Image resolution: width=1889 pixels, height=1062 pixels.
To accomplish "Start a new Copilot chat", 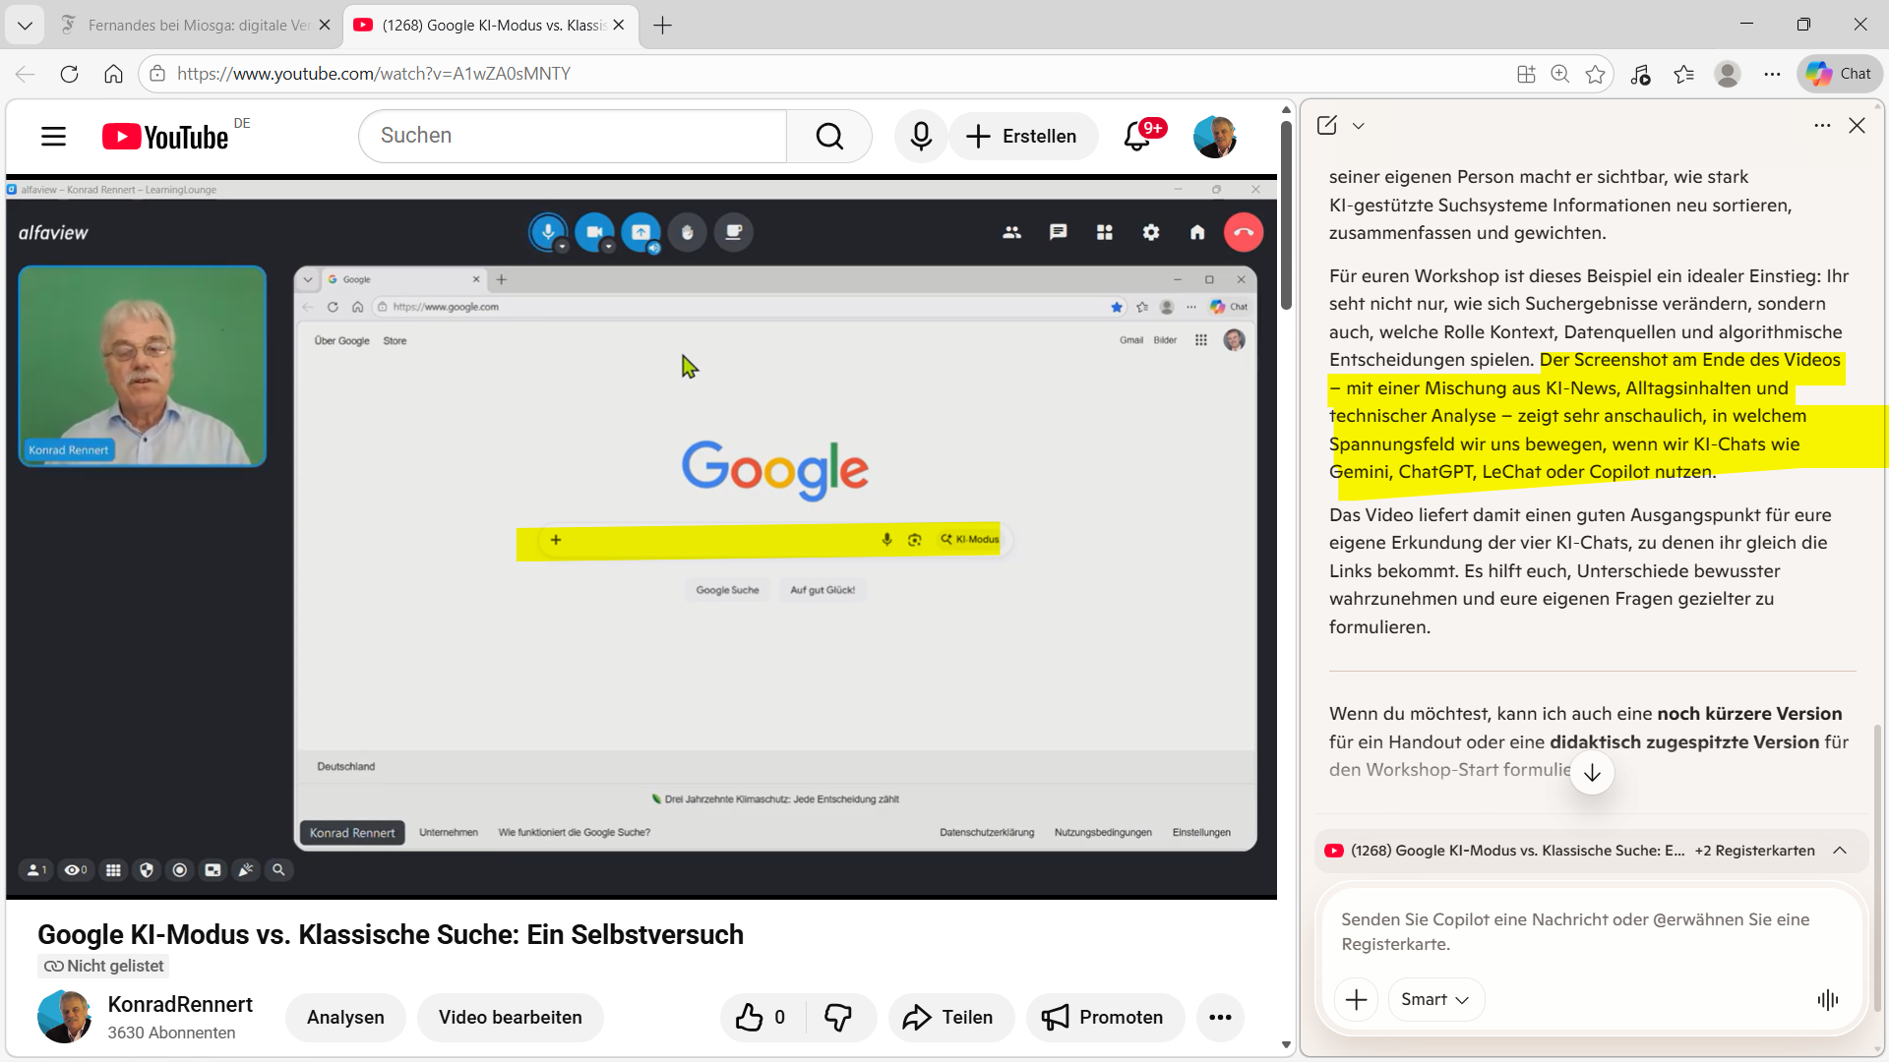I will [x=1326, y=125].
